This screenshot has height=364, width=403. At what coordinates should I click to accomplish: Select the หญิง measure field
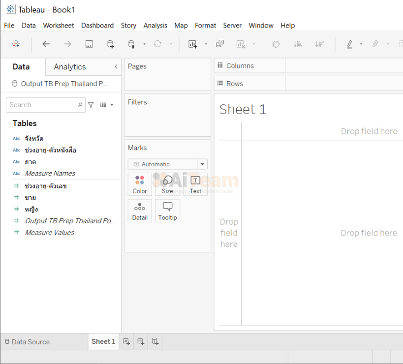pyautogui.click(x=31, y=210)
